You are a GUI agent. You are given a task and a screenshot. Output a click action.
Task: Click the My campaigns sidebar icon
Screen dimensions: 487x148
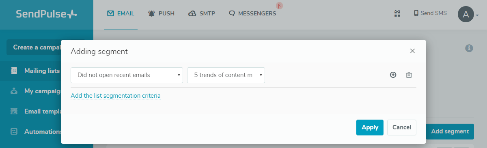pos(14,91)
